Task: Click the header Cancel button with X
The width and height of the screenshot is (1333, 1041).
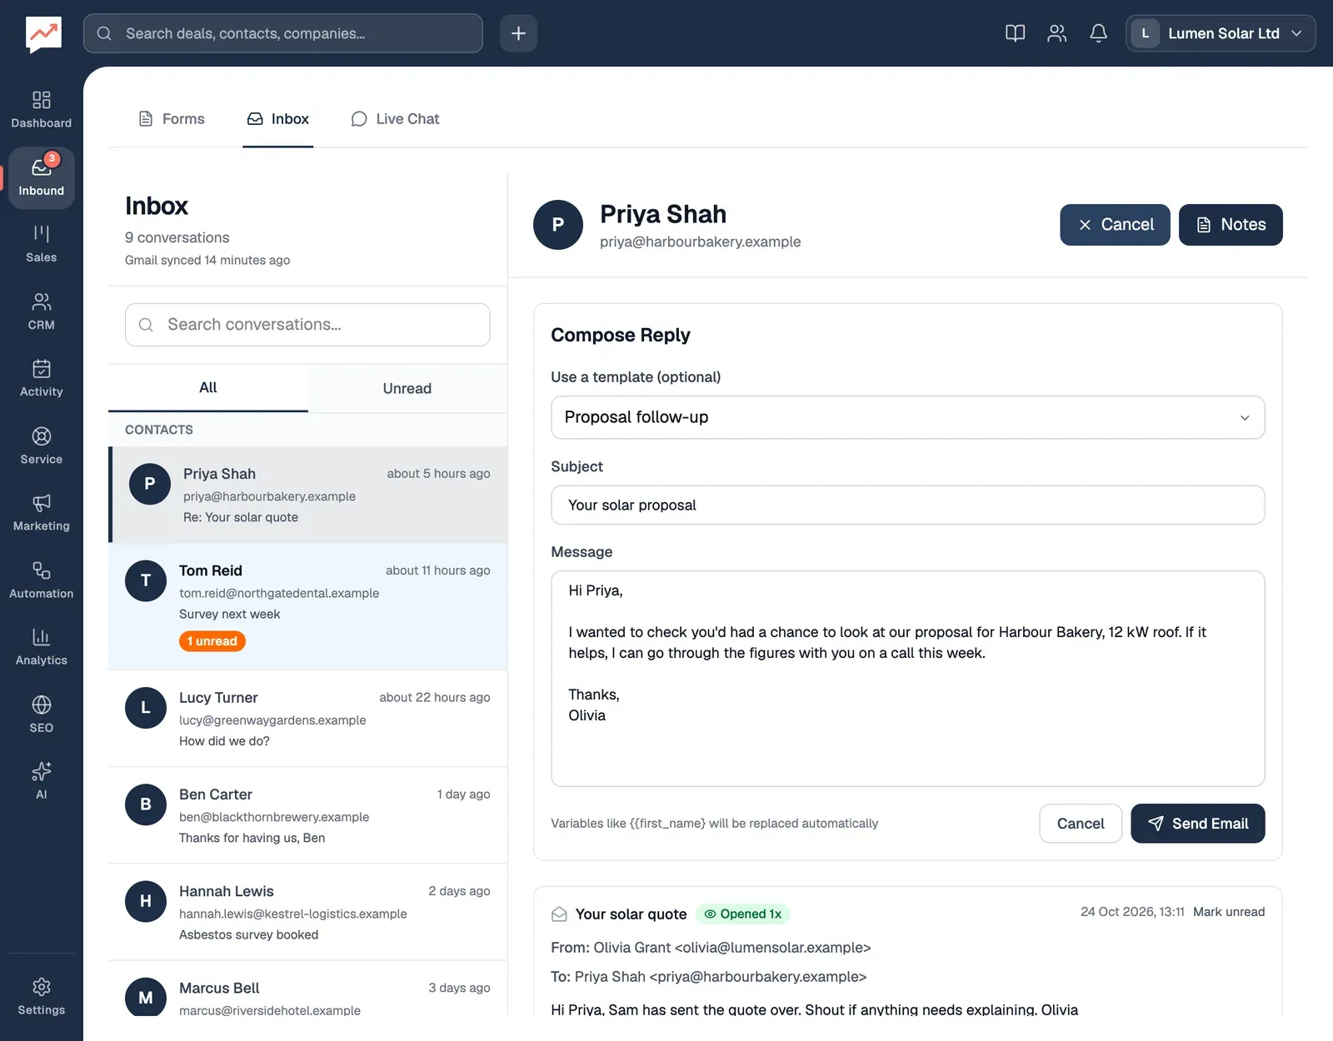Action: tap(1115, 225)
